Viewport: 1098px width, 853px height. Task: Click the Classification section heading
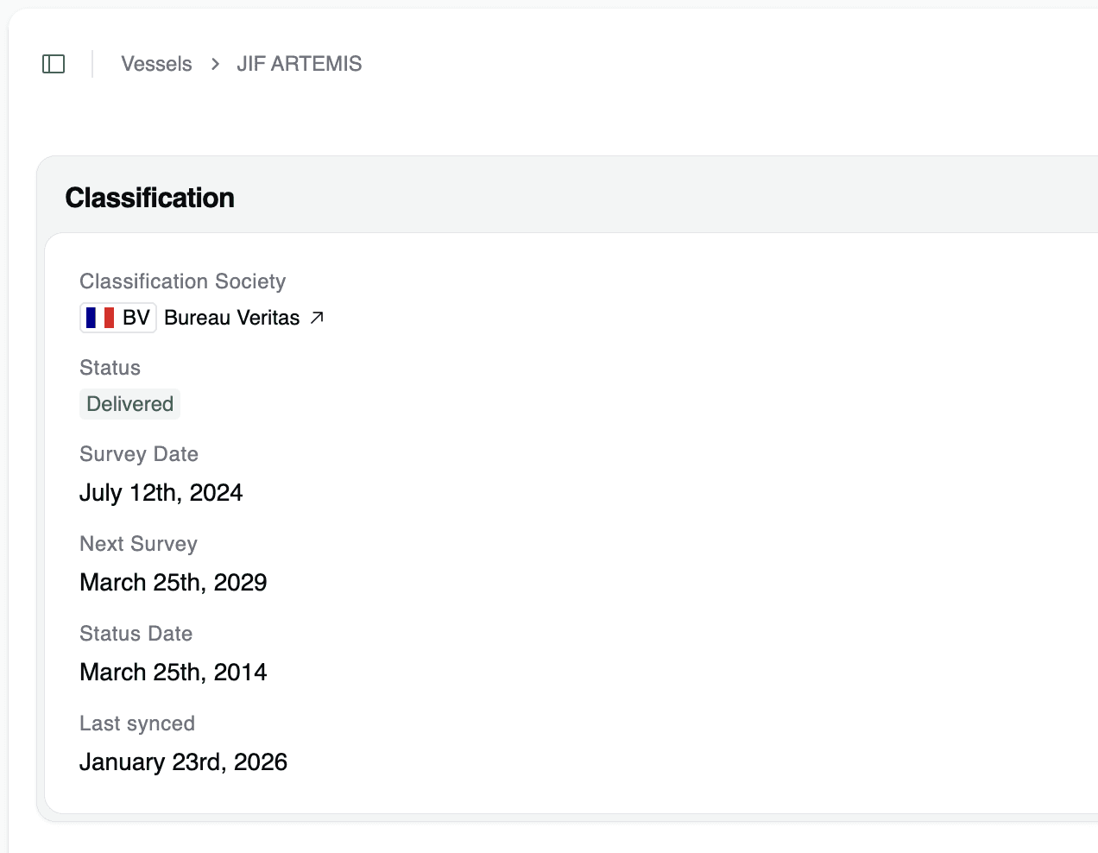click(149, 198)
